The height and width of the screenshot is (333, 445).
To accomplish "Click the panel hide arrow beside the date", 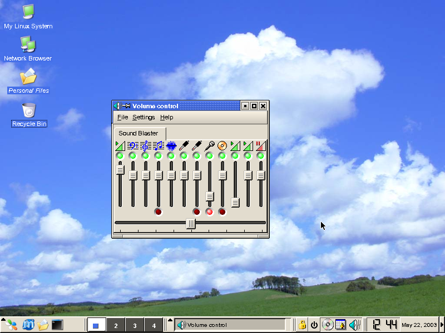I will 442,325.
